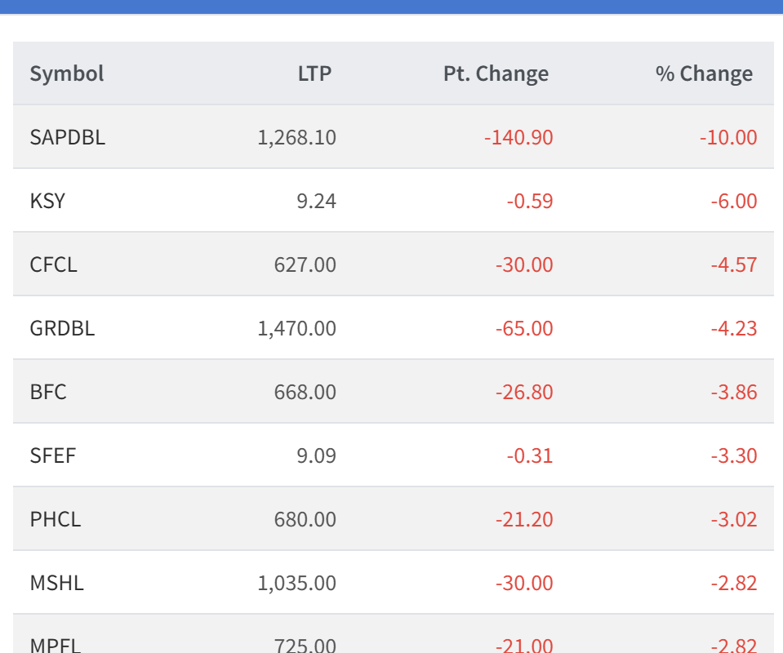
Task: Open the MPFL stock symbol
Action: coord(56,645)
